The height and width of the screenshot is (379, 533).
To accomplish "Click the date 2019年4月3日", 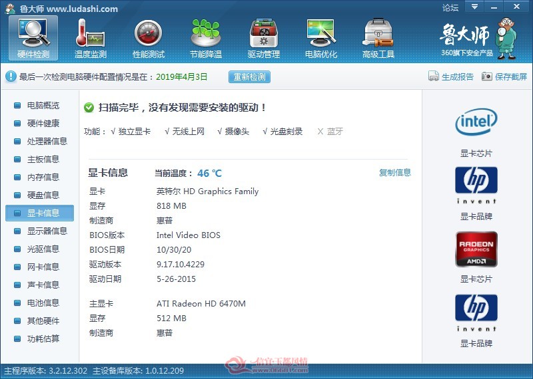I will click(x=181, y=76).
